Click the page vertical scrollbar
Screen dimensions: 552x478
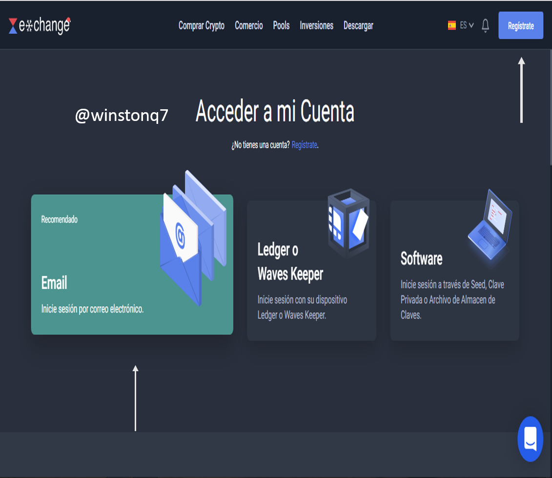550,107
